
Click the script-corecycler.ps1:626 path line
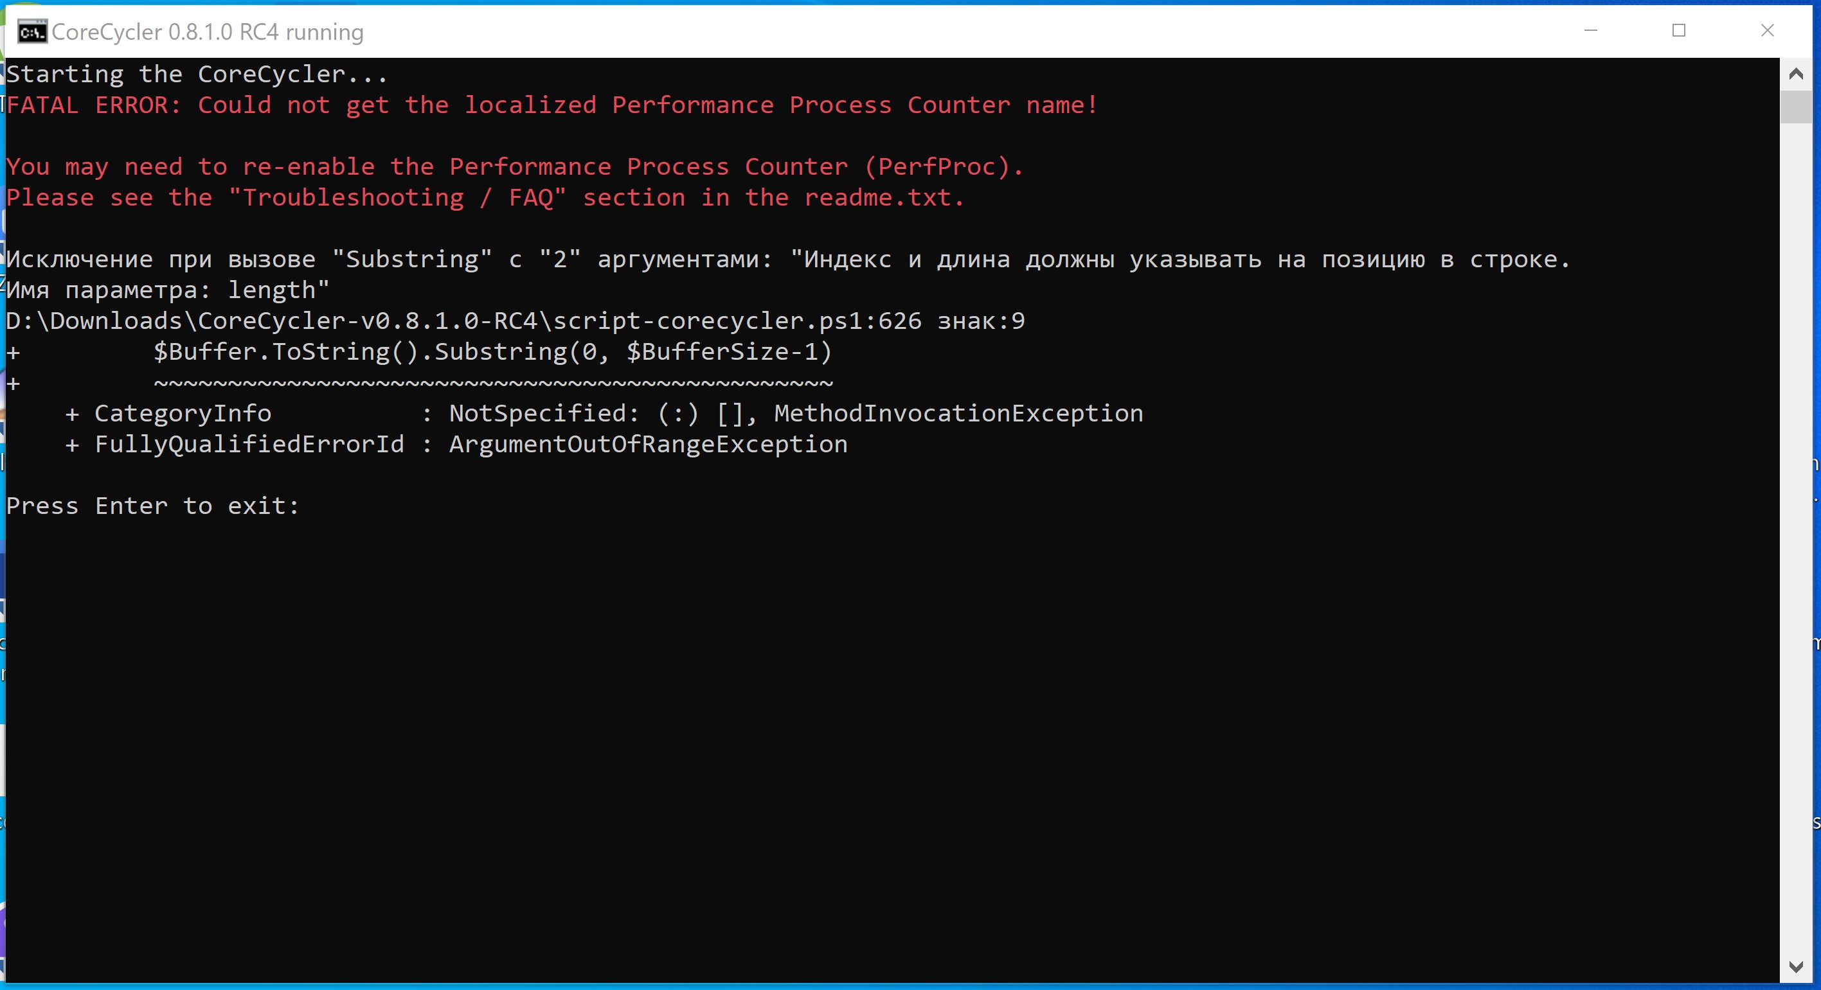(x=515, y=321)
